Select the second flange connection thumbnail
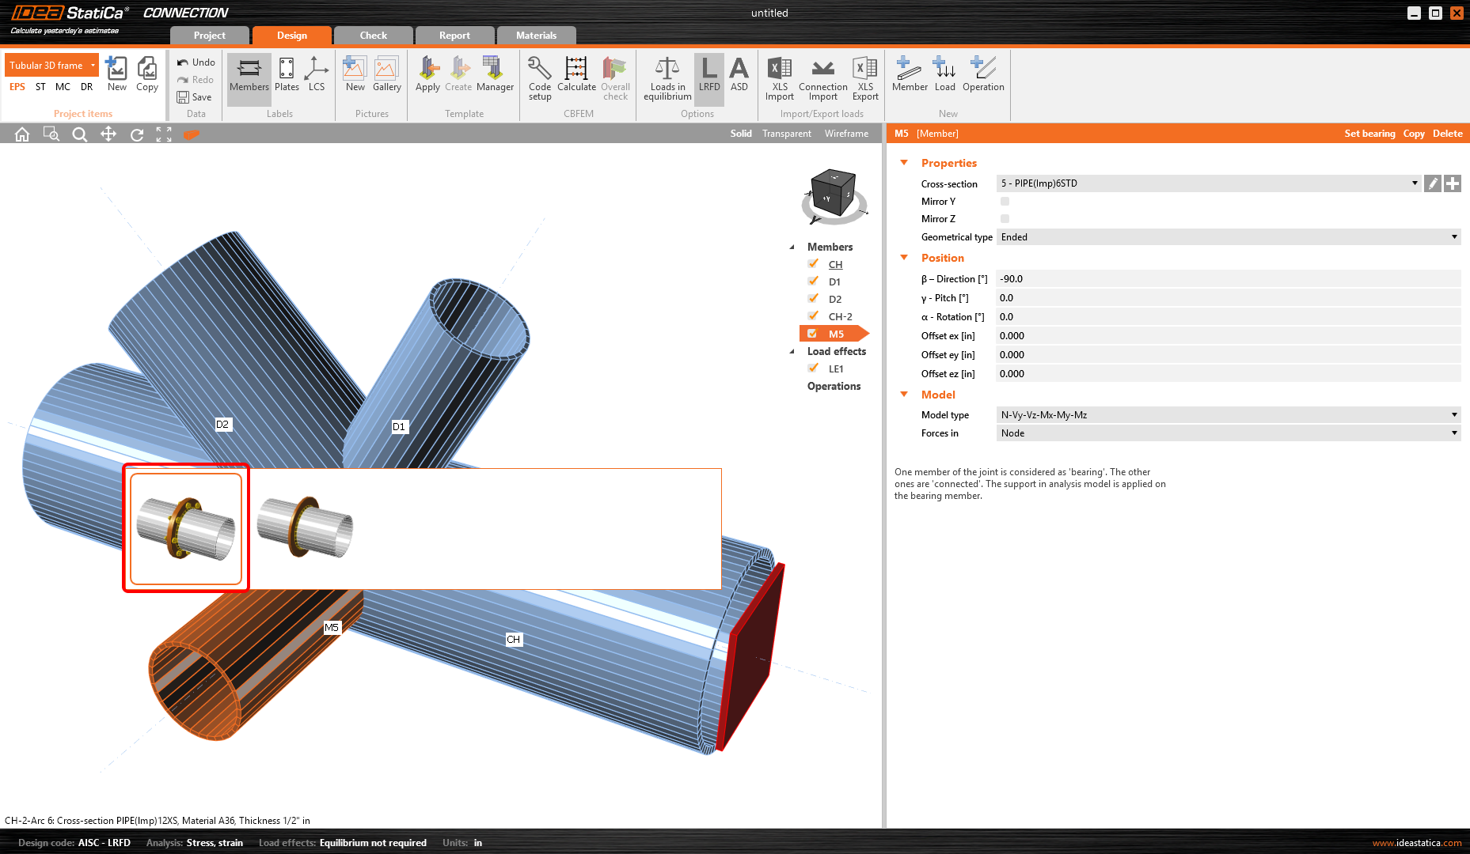 click(x=305, y=527)
